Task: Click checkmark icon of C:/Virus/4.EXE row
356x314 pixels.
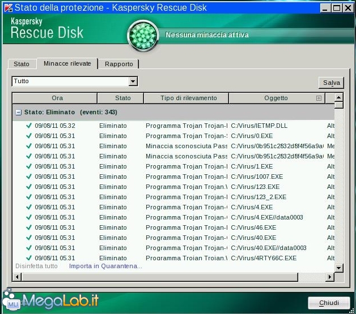Action: (29, 207)
